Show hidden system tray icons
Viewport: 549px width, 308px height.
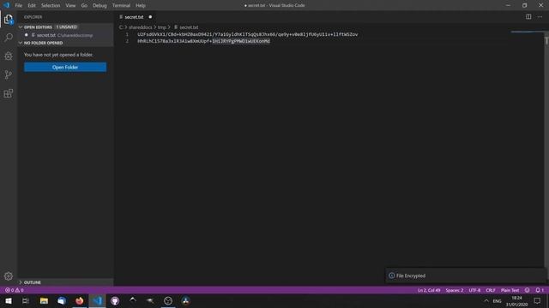[486, 300]
